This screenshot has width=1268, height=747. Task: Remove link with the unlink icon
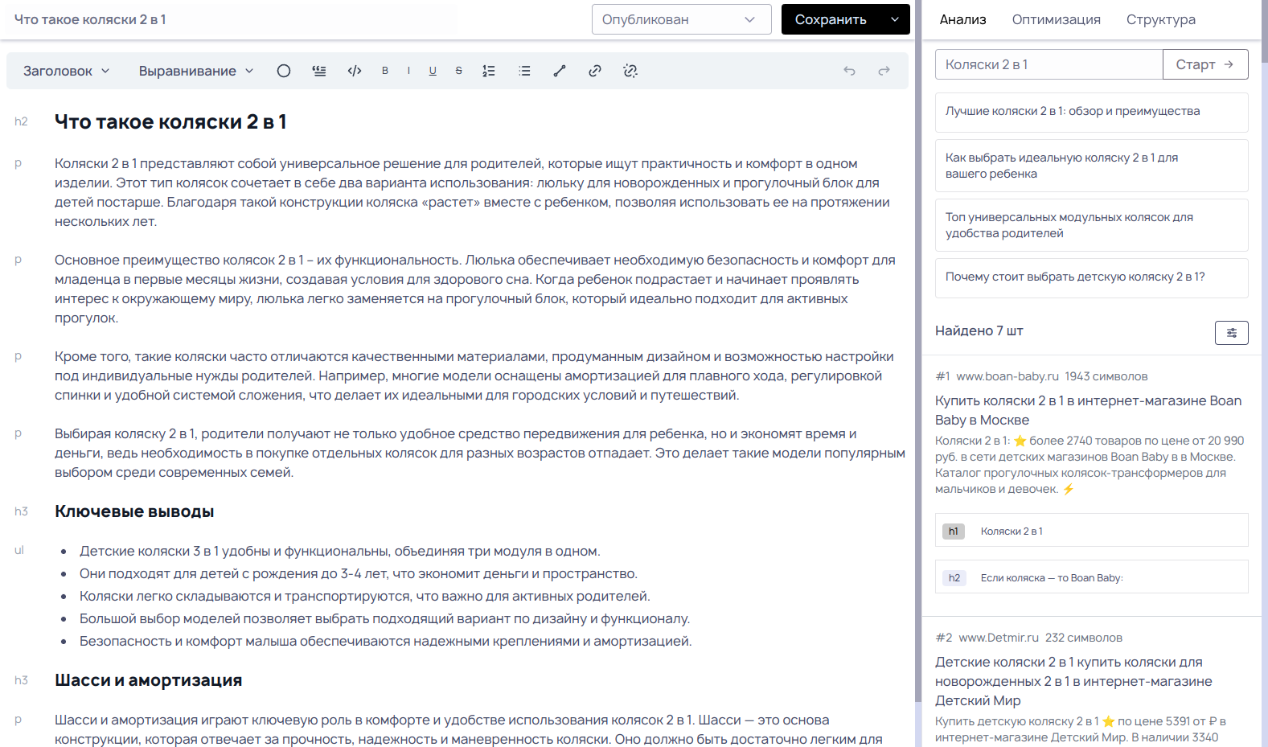(x=630, y=71)
